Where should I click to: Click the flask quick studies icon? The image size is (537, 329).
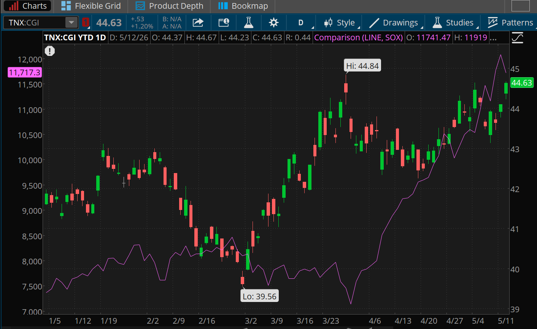248,22
